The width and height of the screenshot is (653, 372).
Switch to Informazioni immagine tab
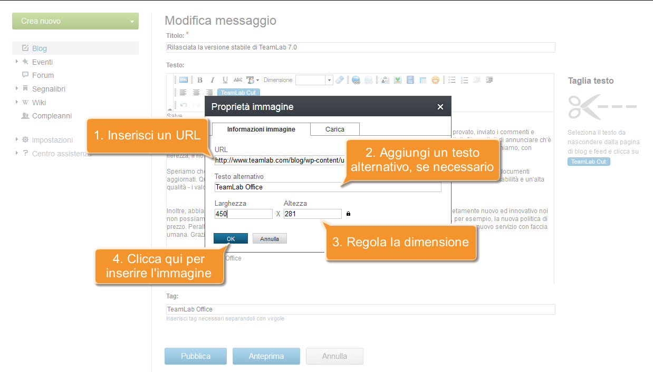(x=261, y=129)
